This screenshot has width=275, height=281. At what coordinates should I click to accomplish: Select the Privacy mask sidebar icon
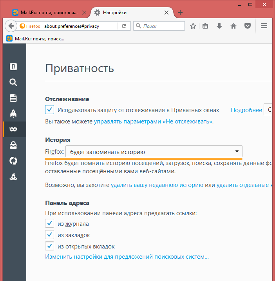(x=13, y=129)
